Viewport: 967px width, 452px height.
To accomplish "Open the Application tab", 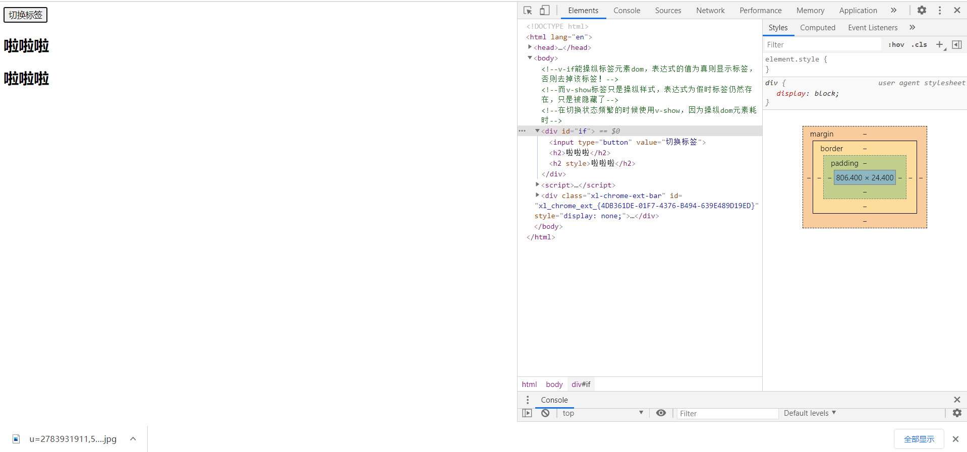I will [x=858, y=10].
